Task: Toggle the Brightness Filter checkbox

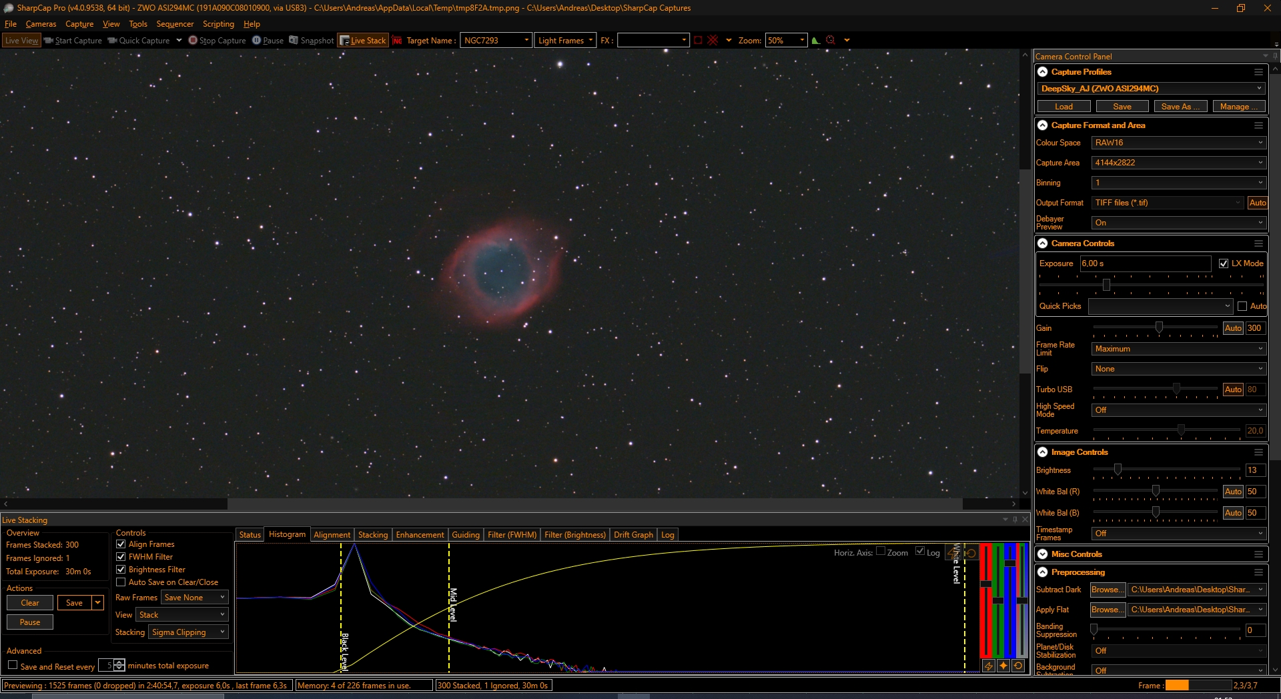Action: [121, 570]
